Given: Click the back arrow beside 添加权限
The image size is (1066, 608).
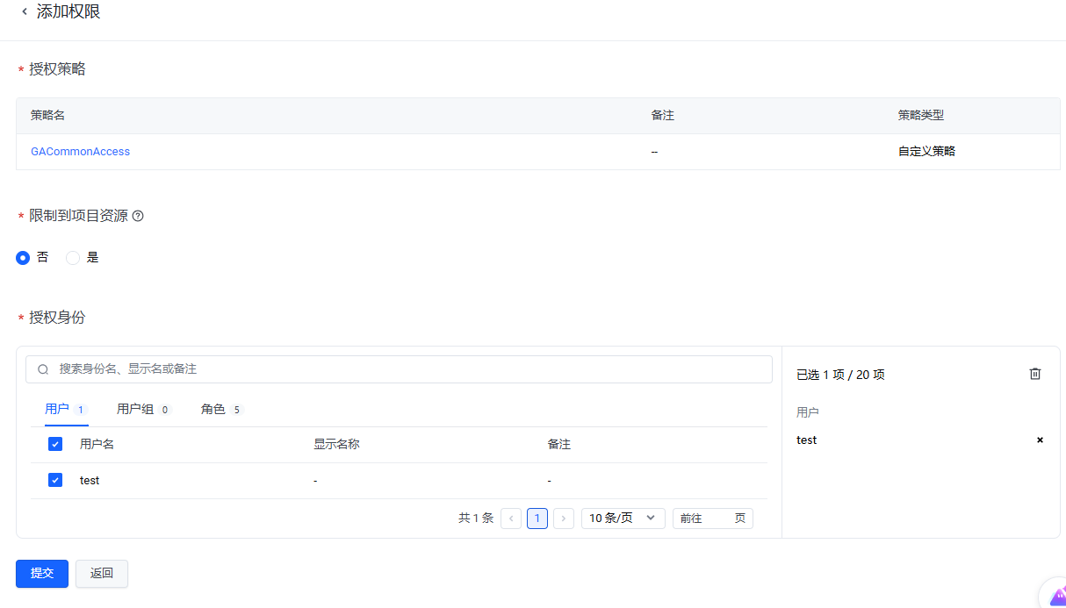Looking at the screenshot, I should 25,12.
